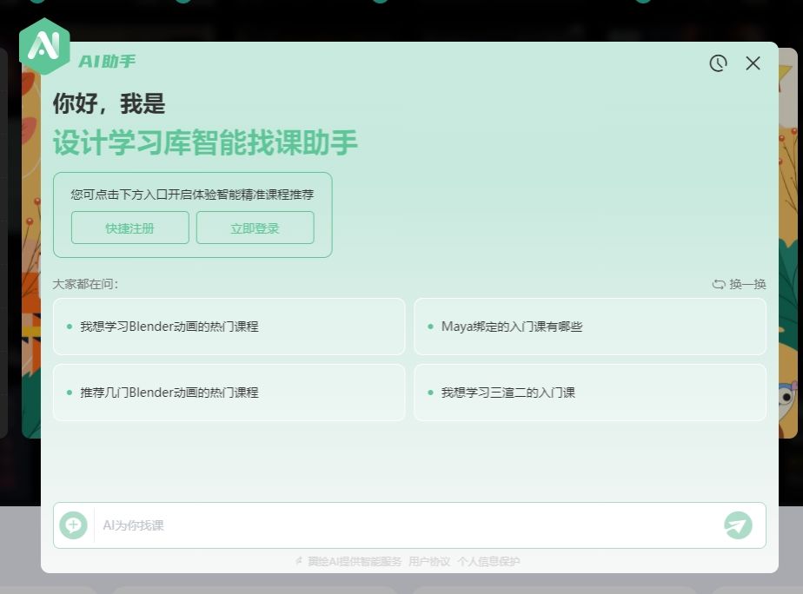Image resolution: width=803 pixels, height=594 pixels.
Task: Select 我想学习Blender动画的热门课程 suggestion
Action: 229,327
